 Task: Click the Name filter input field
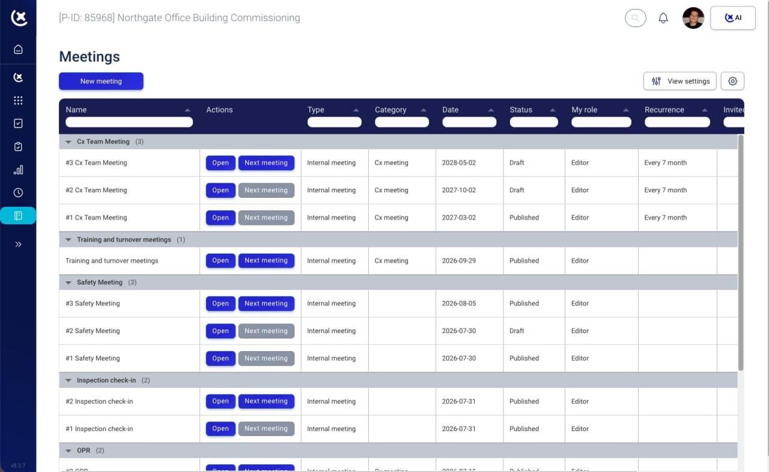point(129,122)
